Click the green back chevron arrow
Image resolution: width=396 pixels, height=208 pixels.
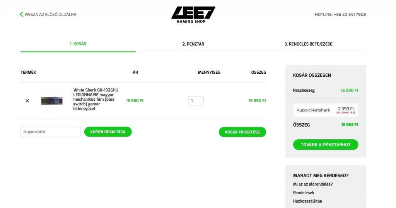point(22,14)
